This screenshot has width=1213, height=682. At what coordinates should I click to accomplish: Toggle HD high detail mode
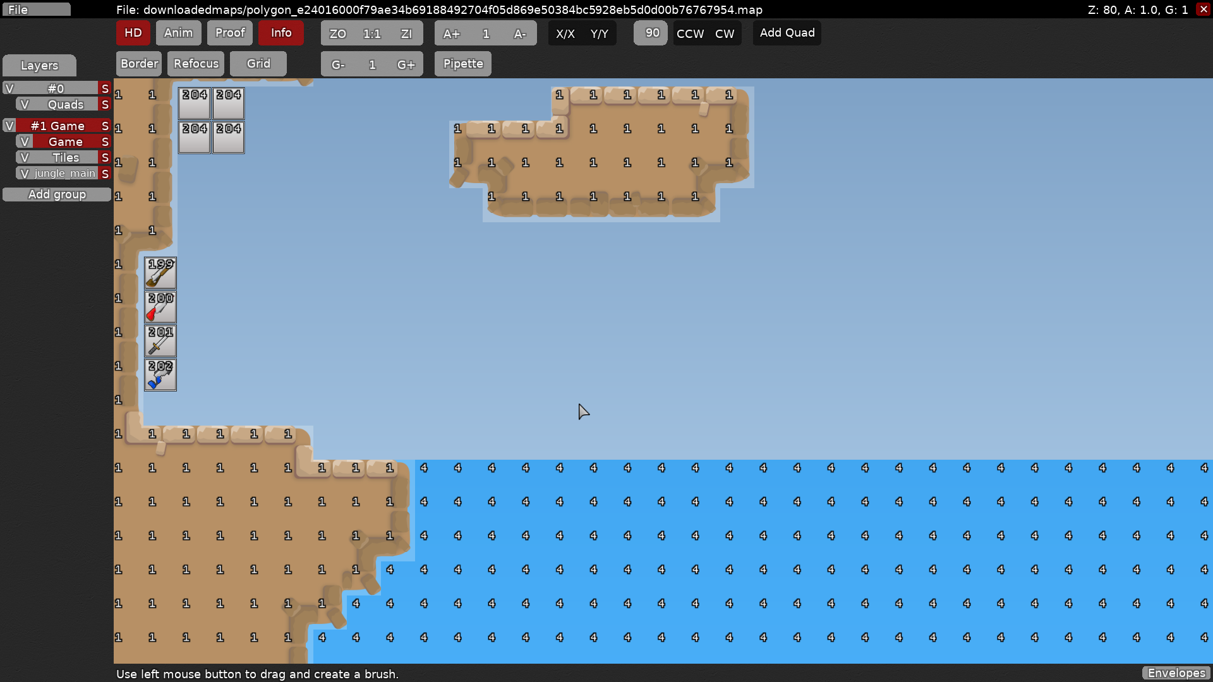[x=133, y=33]
